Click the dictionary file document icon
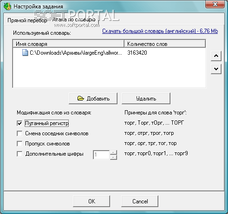Image resolution: width=228 pixels, height=214 pixels. (x=25, y=53)
